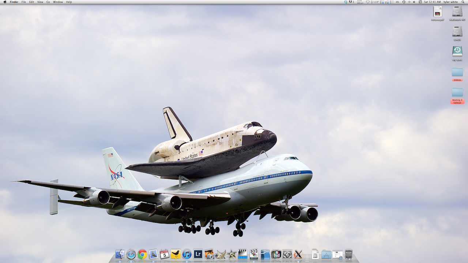Viewport: 468px width, 263px height.
Task: Open the Edit menu
Action: 31,2
